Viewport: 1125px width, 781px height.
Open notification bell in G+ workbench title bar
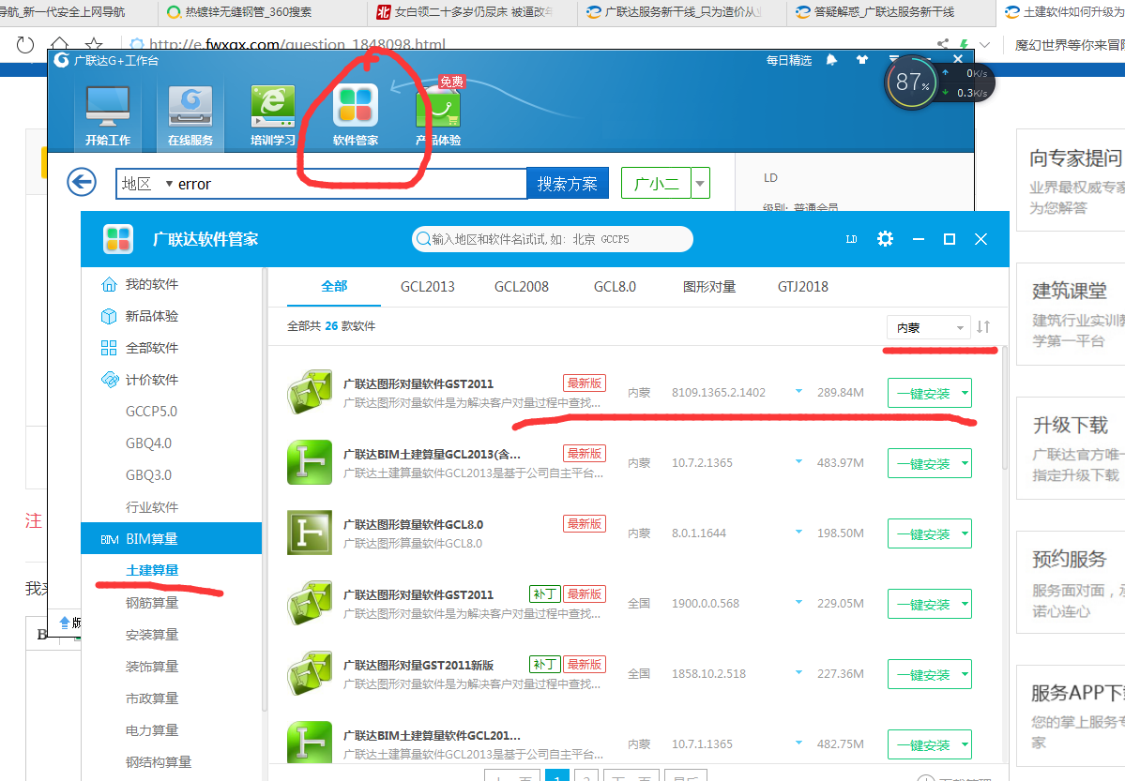point(831,60)
